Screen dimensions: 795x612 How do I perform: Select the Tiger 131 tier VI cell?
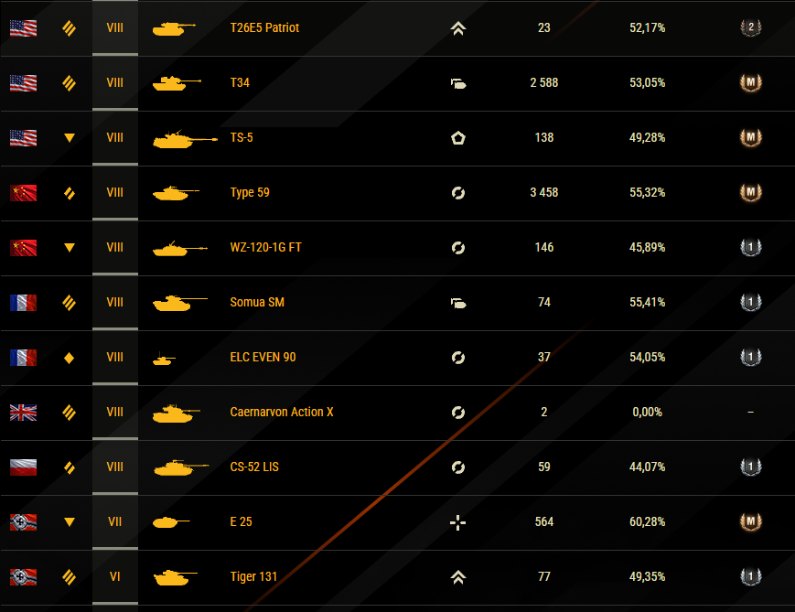click(x=115, y=576)
